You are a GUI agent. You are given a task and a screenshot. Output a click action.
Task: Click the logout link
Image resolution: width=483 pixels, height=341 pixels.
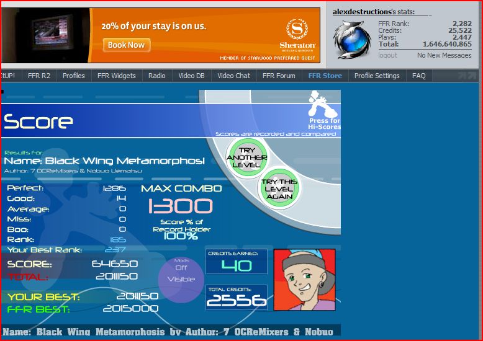387,55
